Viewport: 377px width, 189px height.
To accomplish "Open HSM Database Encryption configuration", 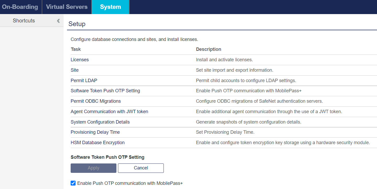I will click(98, 143).
